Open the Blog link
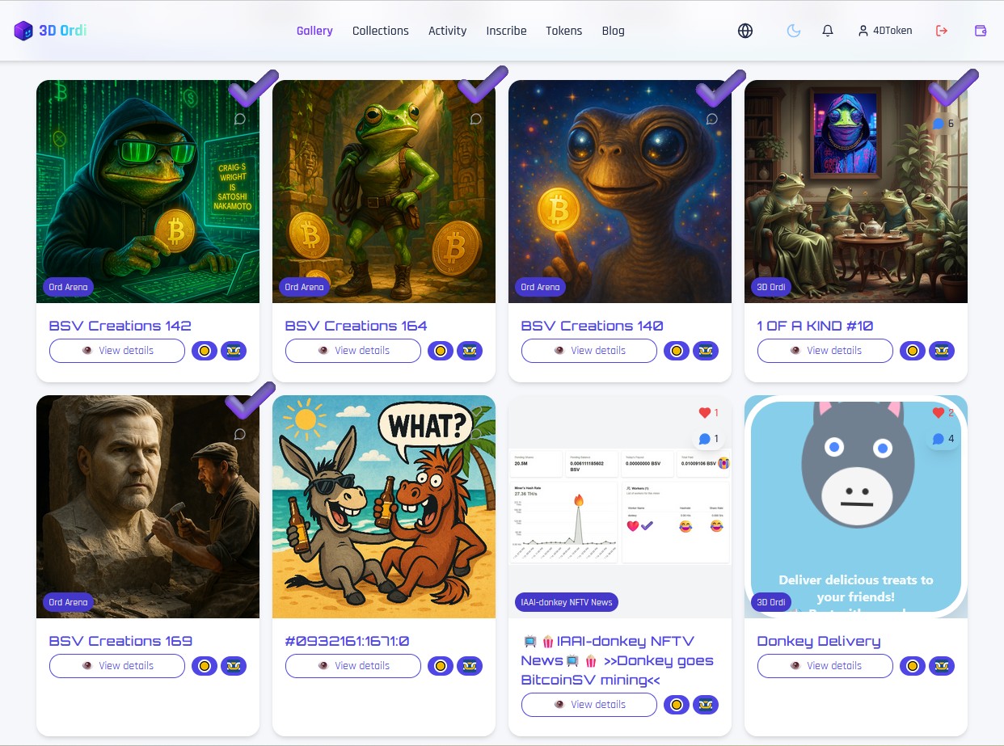Viewport: 1004px width, 746px height. (614, 31)
